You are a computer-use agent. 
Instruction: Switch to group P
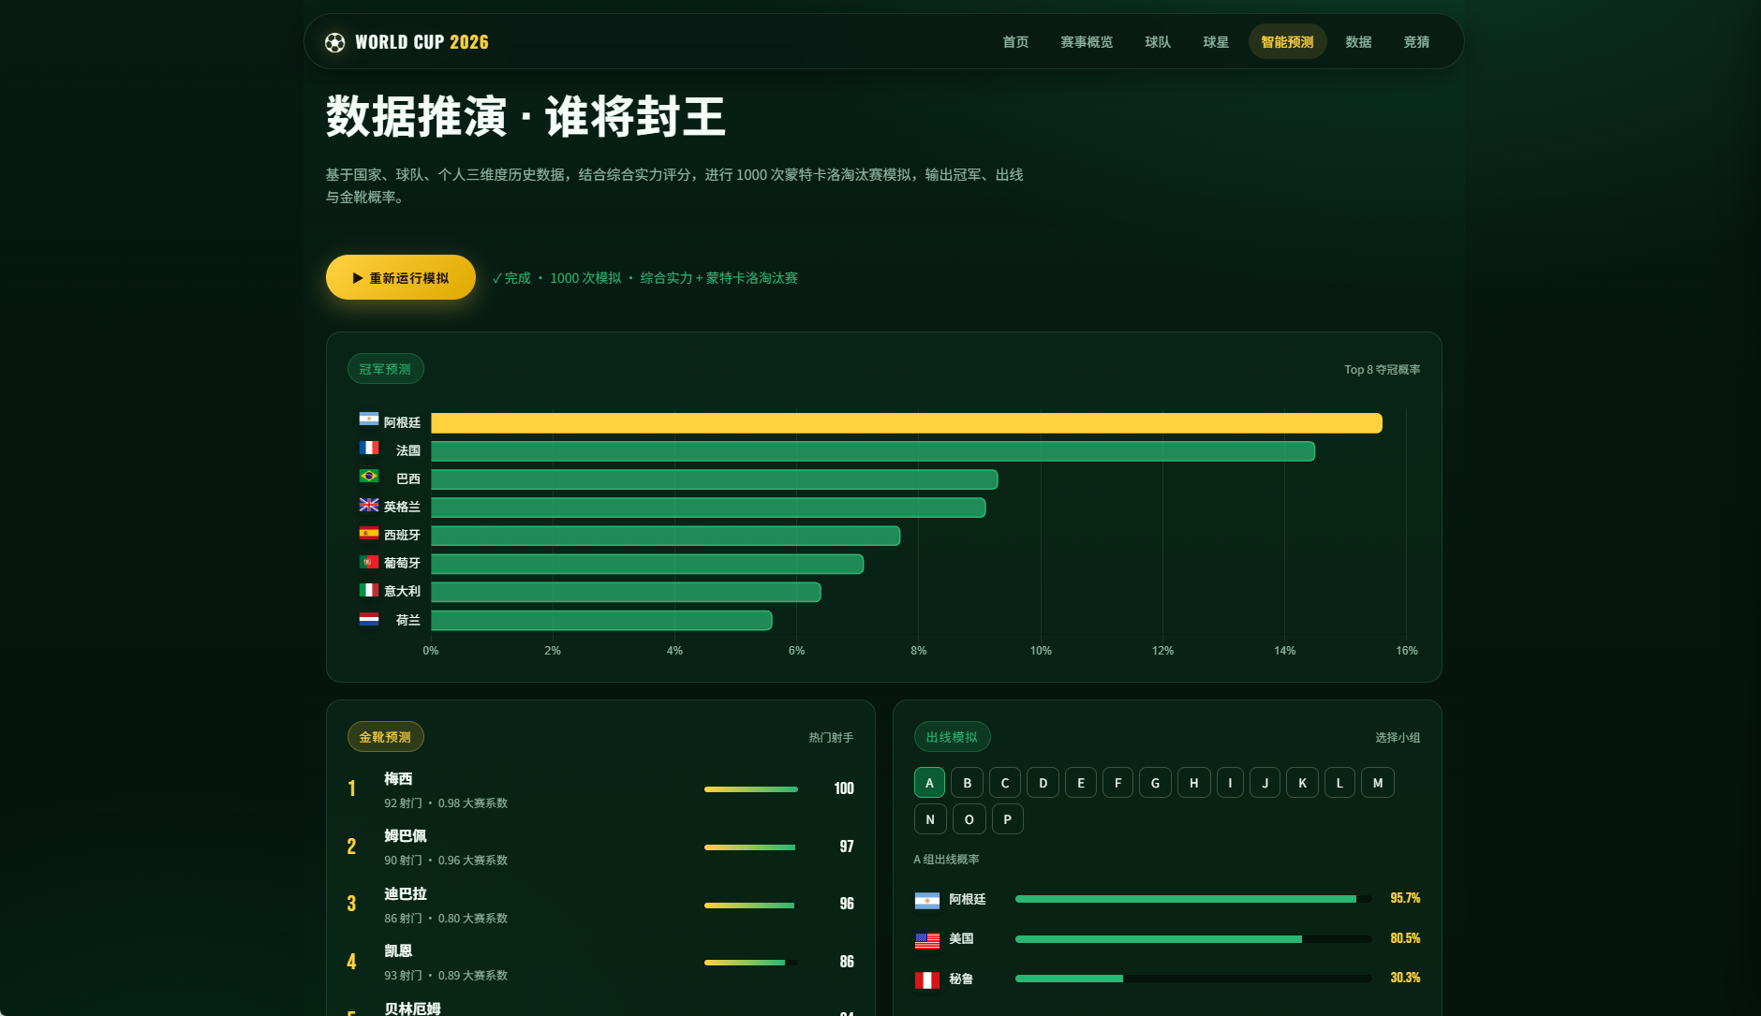pos(1007,819)
